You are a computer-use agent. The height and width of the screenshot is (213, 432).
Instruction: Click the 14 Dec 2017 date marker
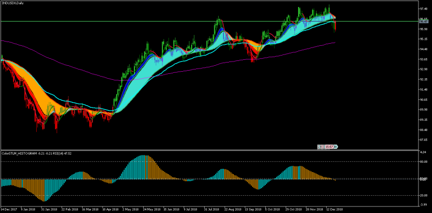pos(9,209)
